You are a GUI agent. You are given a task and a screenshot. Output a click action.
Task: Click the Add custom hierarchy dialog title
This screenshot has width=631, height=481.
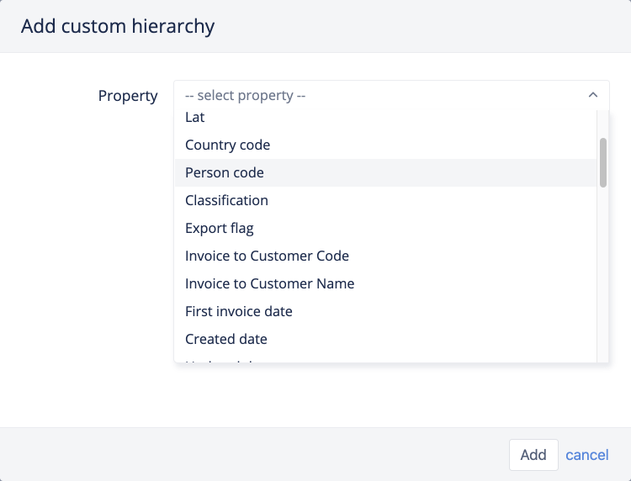click(x=118, y=26)
